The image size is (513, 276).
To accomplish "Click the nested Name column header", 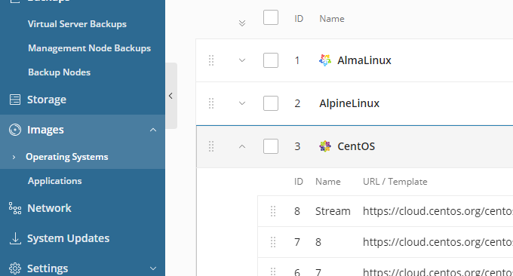I will 328,182.
